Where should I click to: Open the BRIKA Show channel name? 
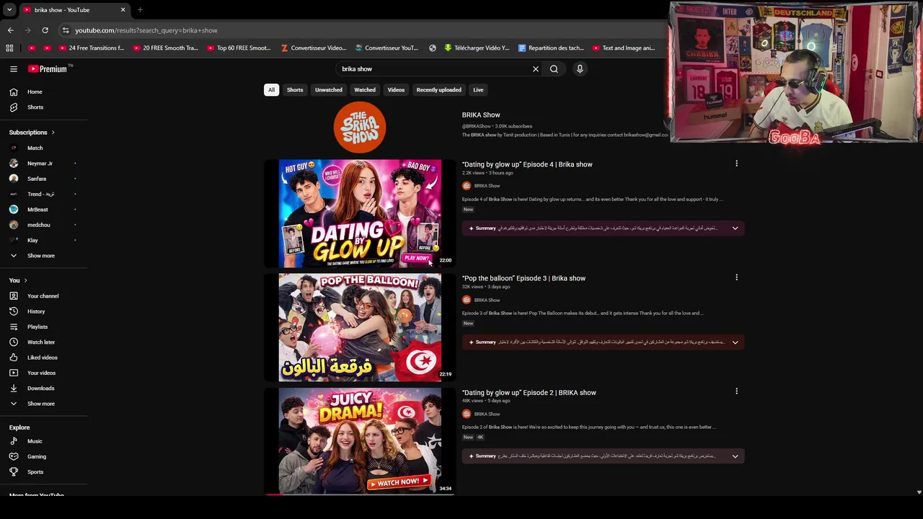pyautogui.click(x=481, y=115)
